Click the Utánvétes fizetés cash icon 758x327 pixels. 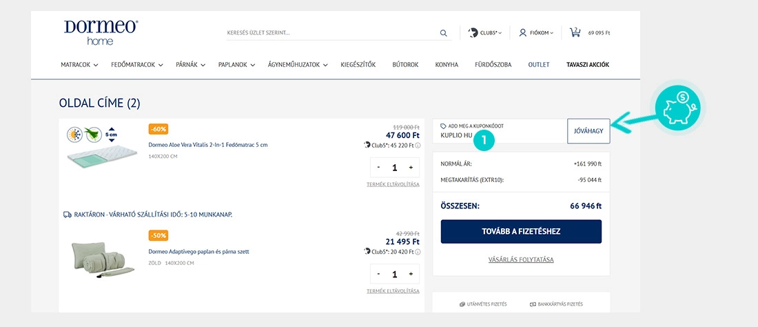tap(462, 304)
